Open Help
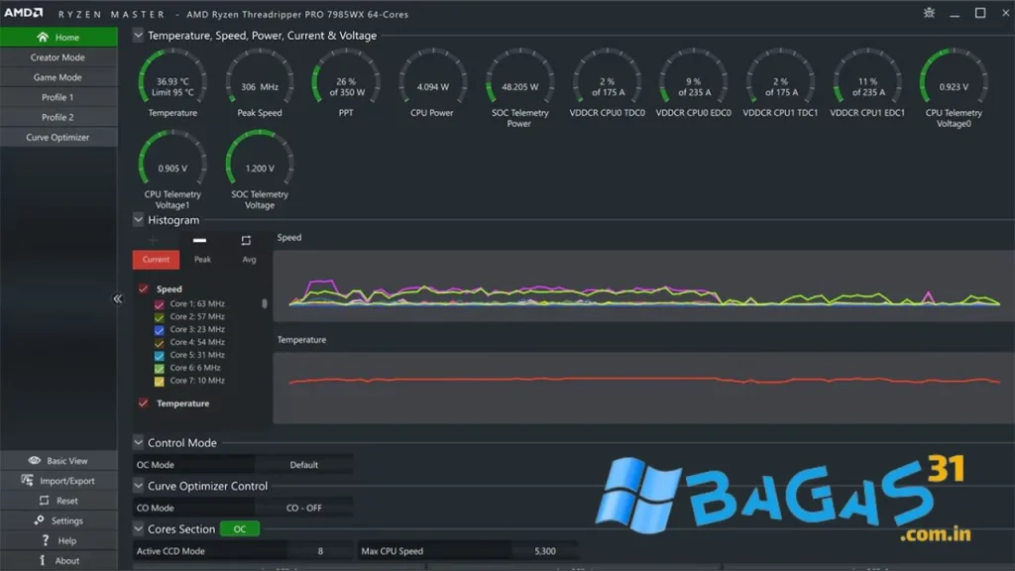The height and width of the screenshot is (571, 1015). click(x=58, y=540)
